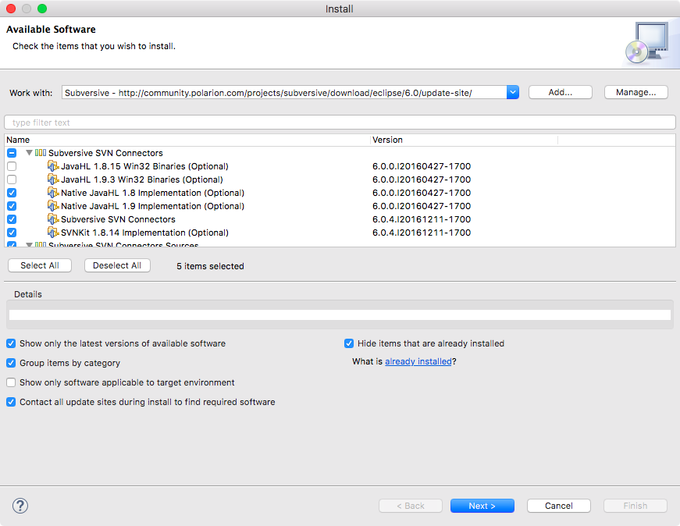Click the Next > button

(x=482, y=506)
